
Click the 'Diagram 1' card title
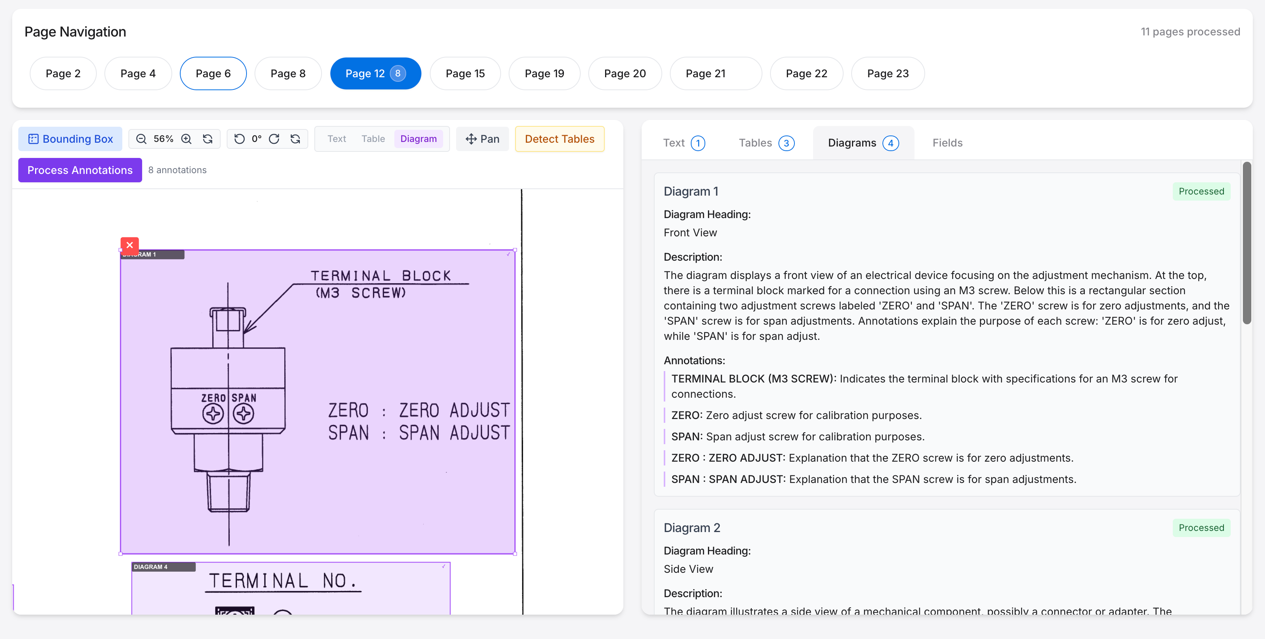(691, 191)
